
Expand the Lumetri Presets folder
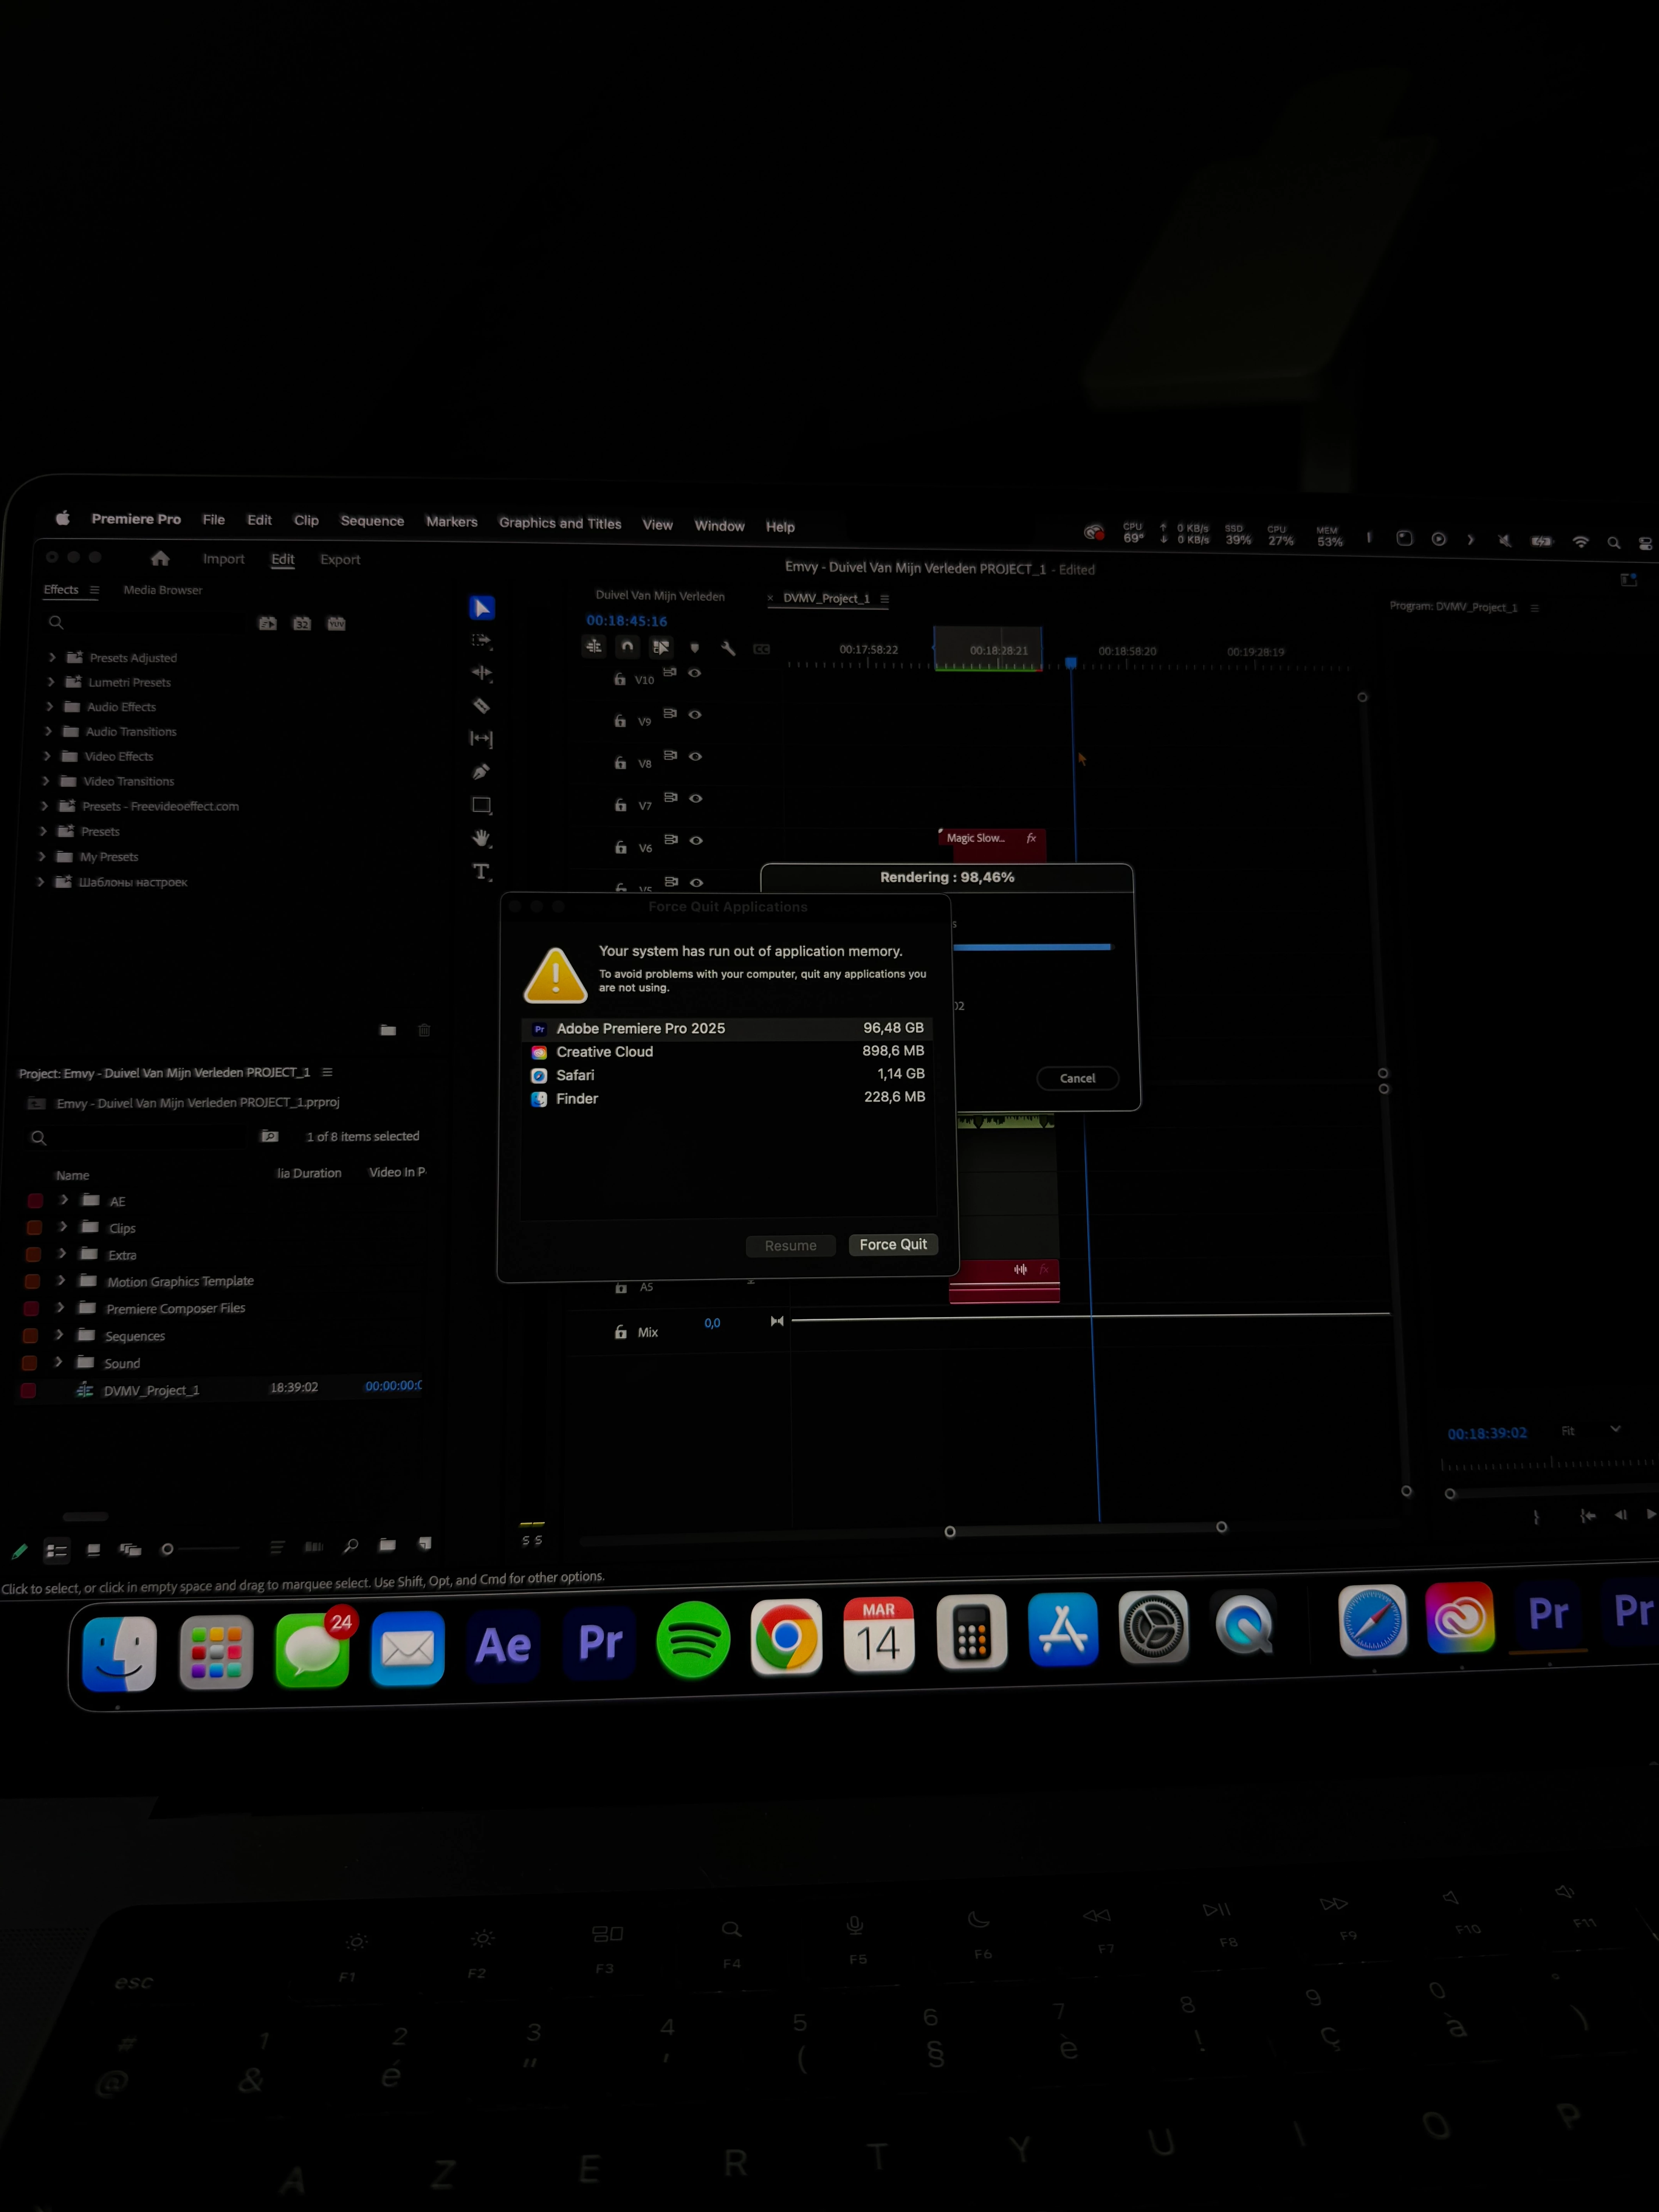click(51, 682)
